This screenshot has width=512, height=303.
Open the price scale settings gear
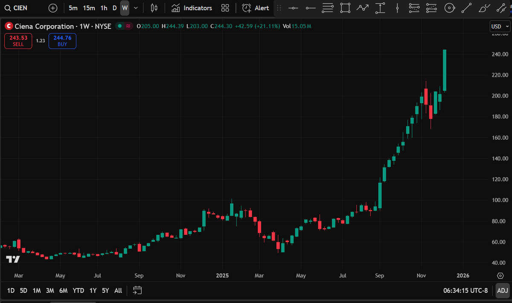500,276
